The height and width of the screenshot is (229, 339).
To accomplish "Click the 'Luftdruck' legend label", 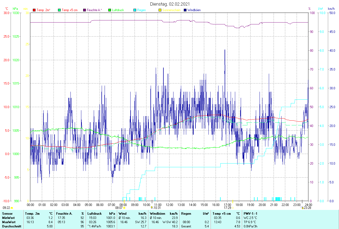I will point(118,10).
